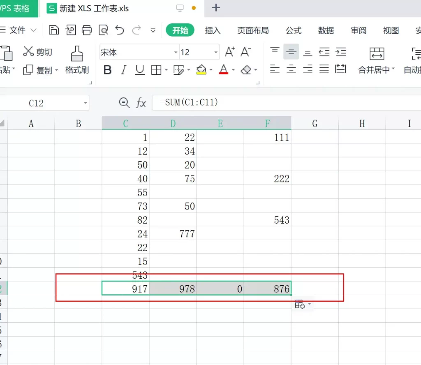Apply bold formatting with the B icon
The image size is (421, 365).
click(107, 69)
